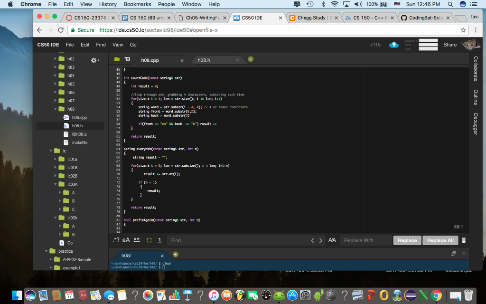
Task: Click tab list icon beside folder icon
Action: click(x=127, y=59)
